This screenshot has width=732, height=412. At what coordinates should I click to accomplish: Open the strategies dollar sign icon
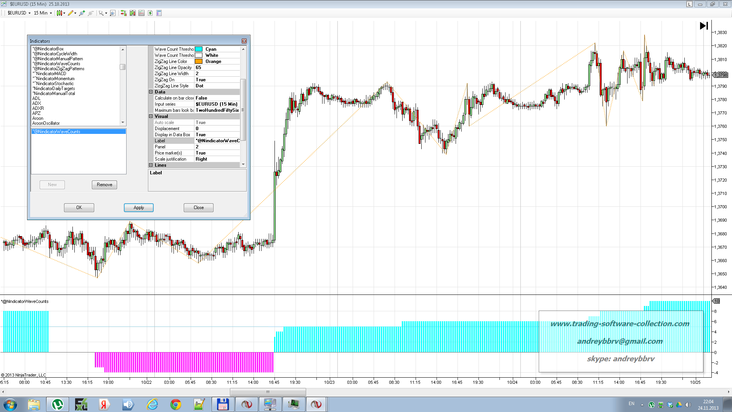(150, 13)
